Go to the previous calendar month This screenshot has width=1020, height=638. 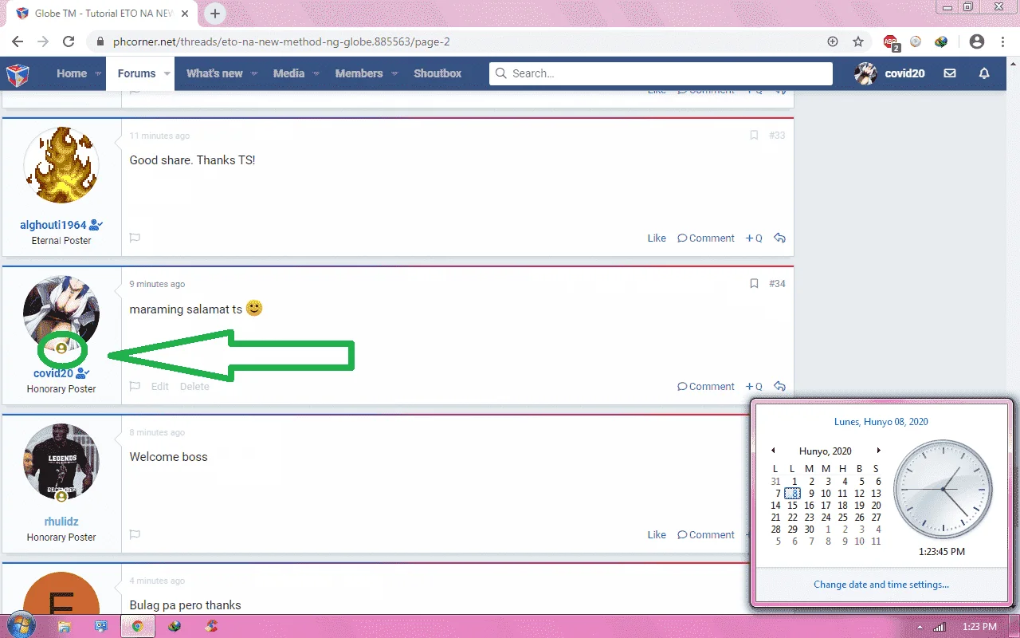[773, 451]
